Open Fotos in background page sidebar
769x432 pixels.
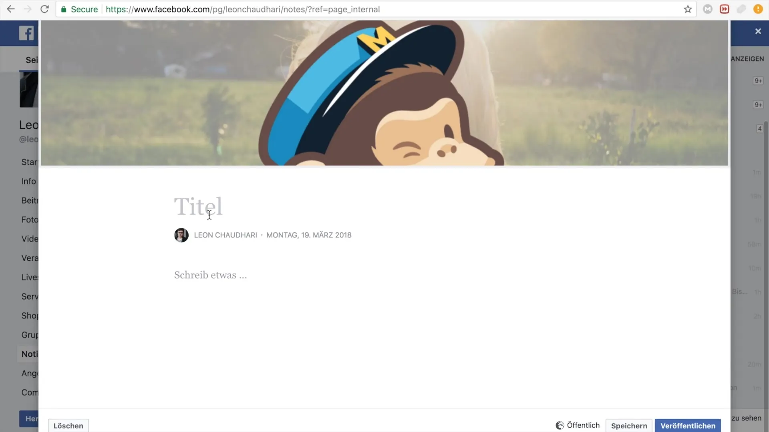tap(30, 220)
